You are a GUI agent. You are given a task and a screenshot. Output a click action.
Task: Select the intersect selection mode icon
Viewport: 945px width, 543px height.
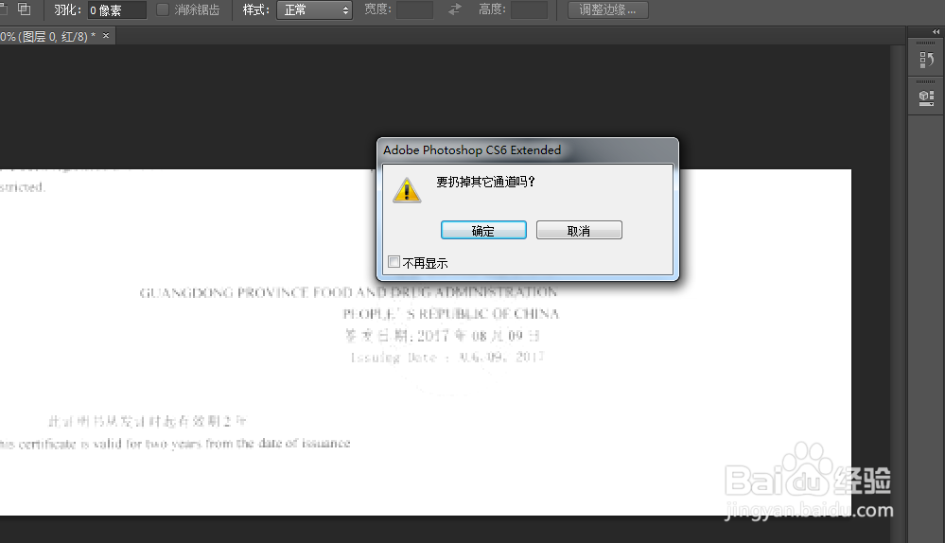click(24, 9)
